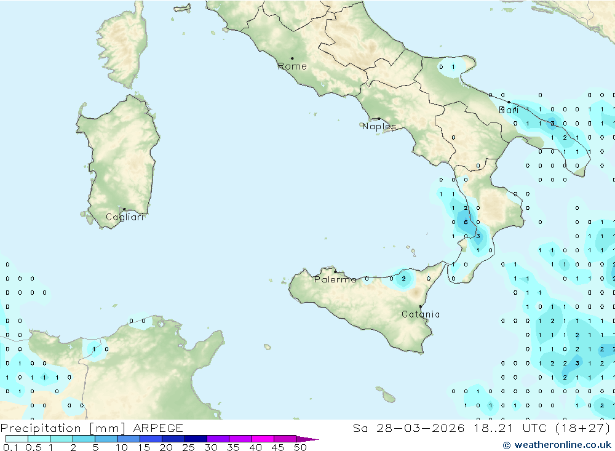Select the legend swatch between 0.1 and 0.5
The width and height of the screenshot is (615, 451).
point(17,439)
